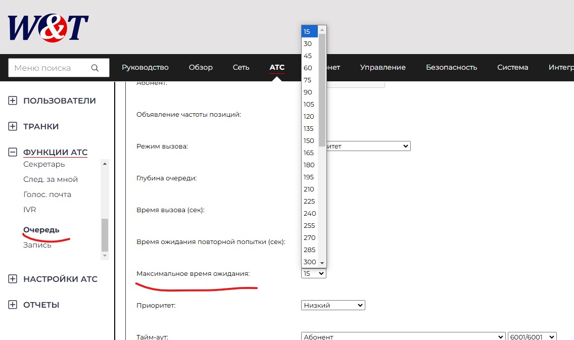Choose 30 in the dropdown list
The height and width of the screenshot is (340, 574).
[x=309, y=43]
